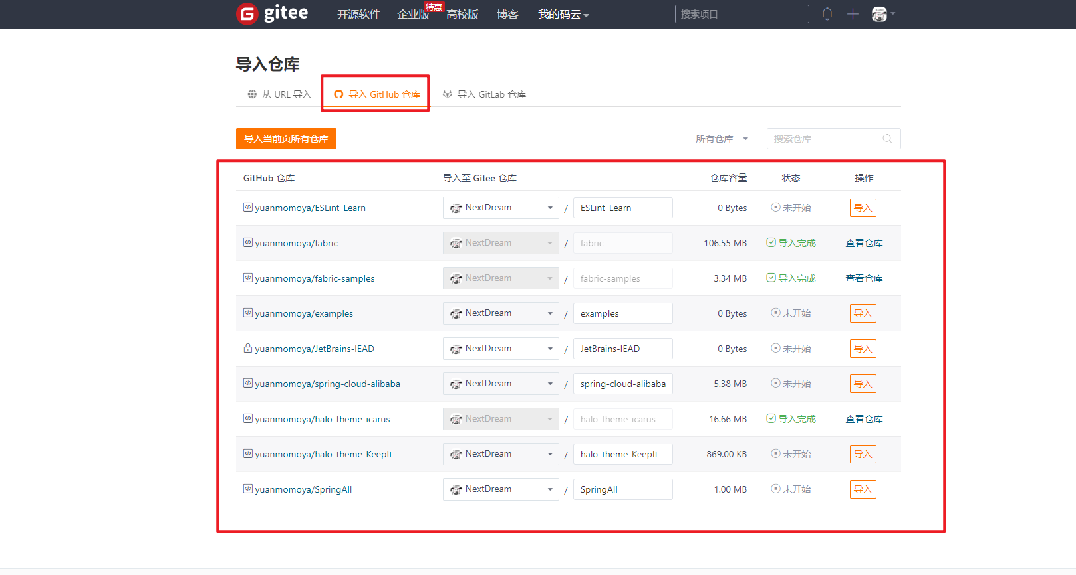The image size is (1076, 575).
Task: Open 博客 menu item
Action: tap(507, 14)
